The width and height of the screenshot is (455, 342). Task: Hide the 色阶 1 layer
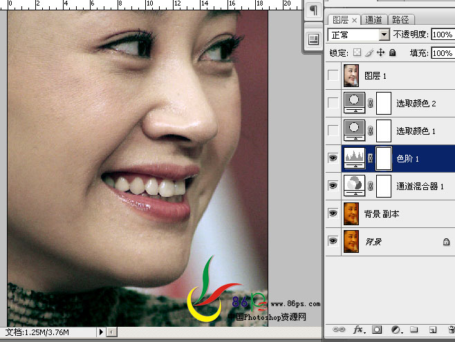[333, 158]
